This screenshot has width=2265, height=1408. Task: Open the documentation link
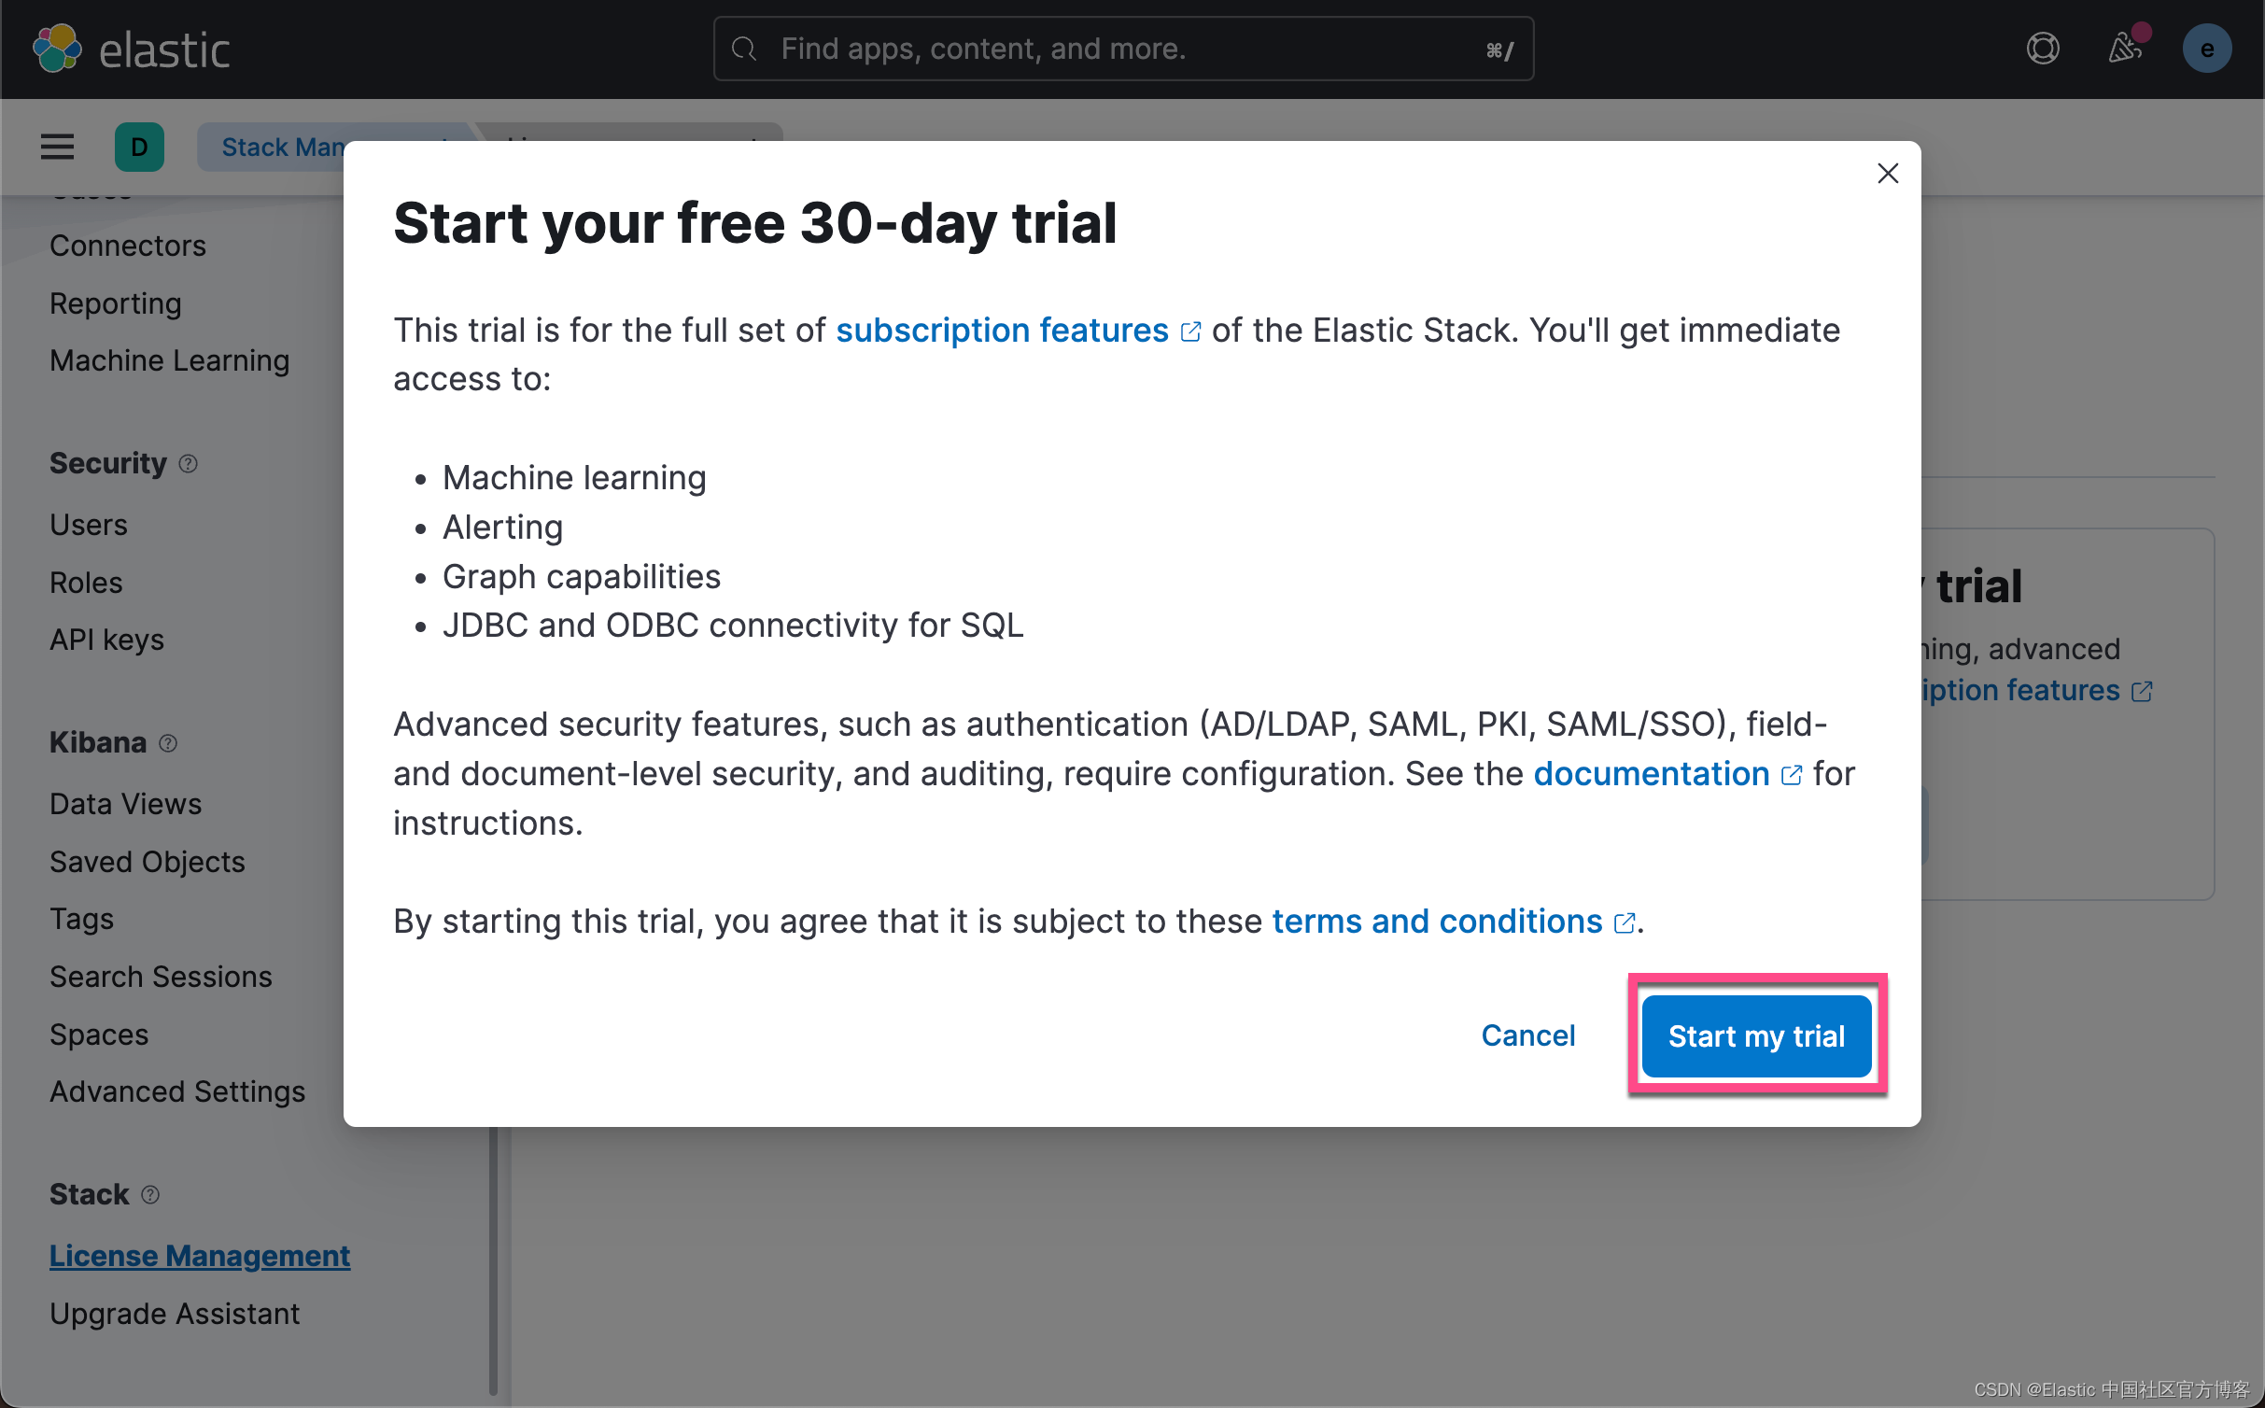tap(1667, 774)
